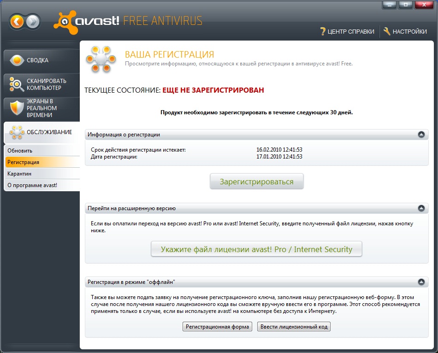Click the 30 дней registration notice text

256,112
